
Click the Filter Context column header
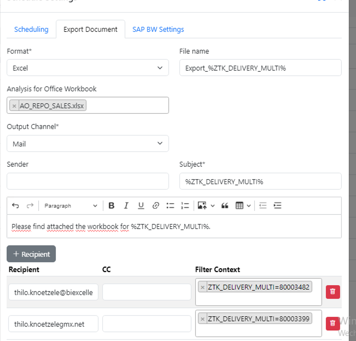pos(218,269)
